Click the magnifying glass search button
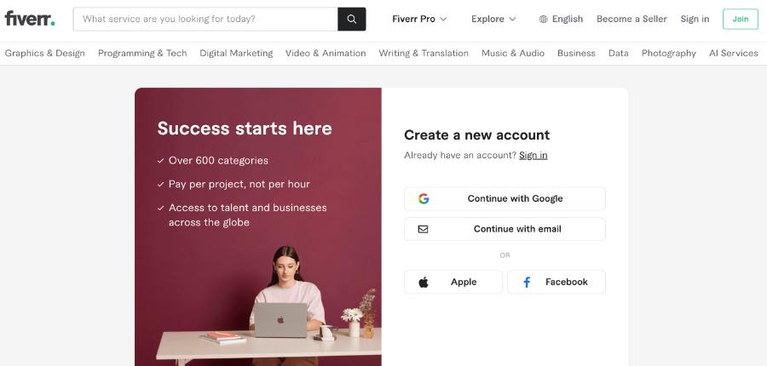767x366 pixels. click(x=352, y=19)
